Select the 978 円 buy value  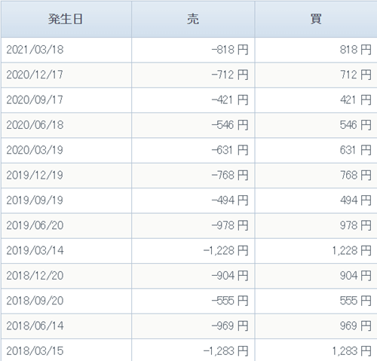tap(356, 225)
